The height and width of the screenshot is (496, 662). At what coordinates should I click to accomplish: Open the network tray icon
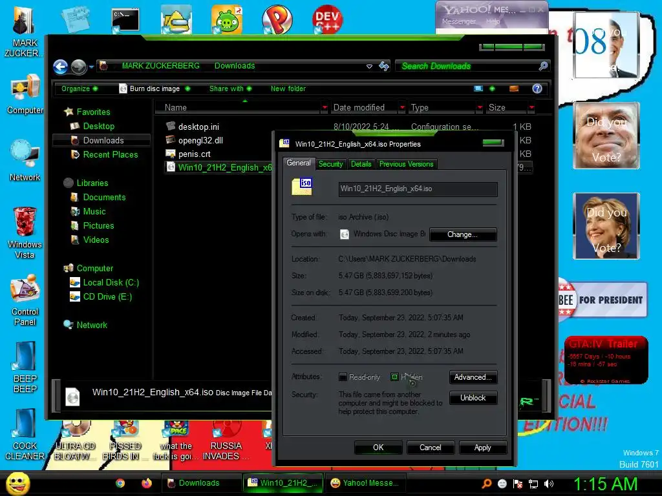(x=533, y=484)
